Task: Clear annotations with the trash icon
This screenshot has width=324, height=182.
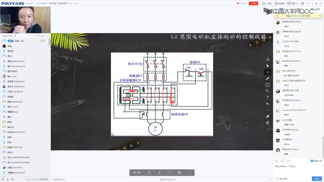Action: coord(268,123)
